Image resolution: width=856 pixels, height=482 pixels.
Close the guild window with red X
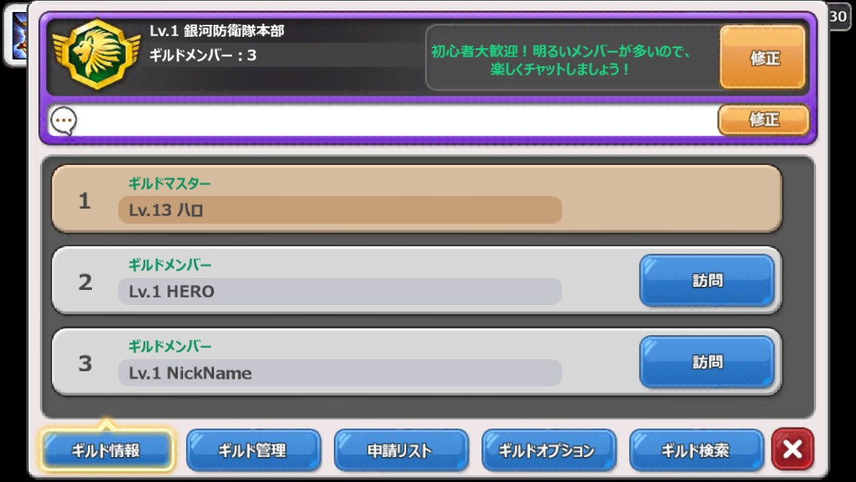(x=793, y=450)
